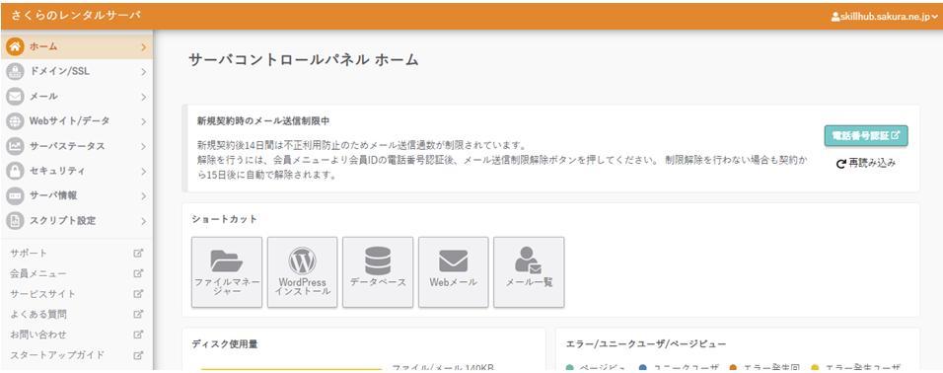Click the サーバコントロールパネル ホーム heading
Image resolution: width=943 pixels, height=373 pixels.
pyautogui.click(x=304, y=60)
